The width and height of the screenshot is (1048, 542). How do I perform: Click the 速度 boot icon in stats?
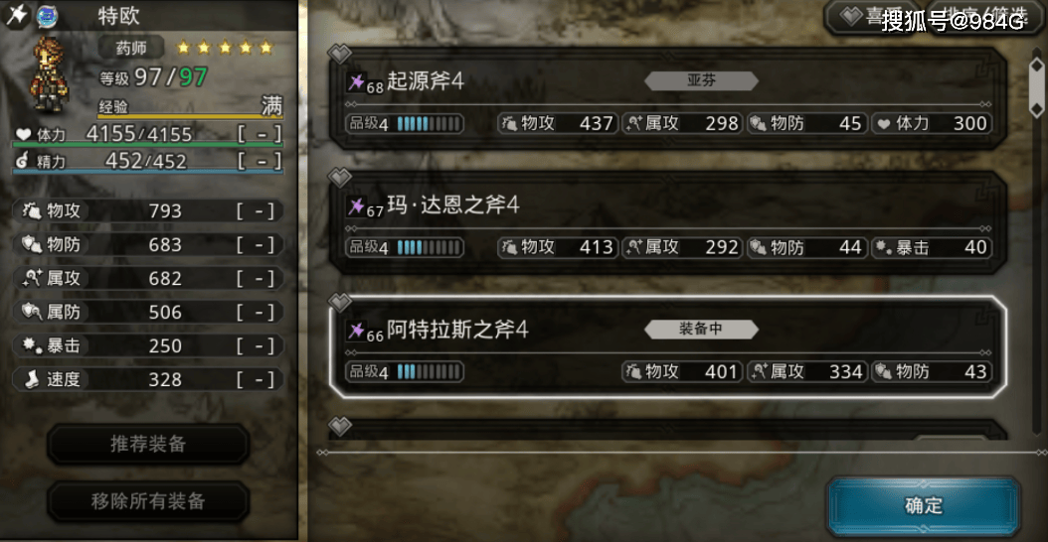[x=32, y=380]
